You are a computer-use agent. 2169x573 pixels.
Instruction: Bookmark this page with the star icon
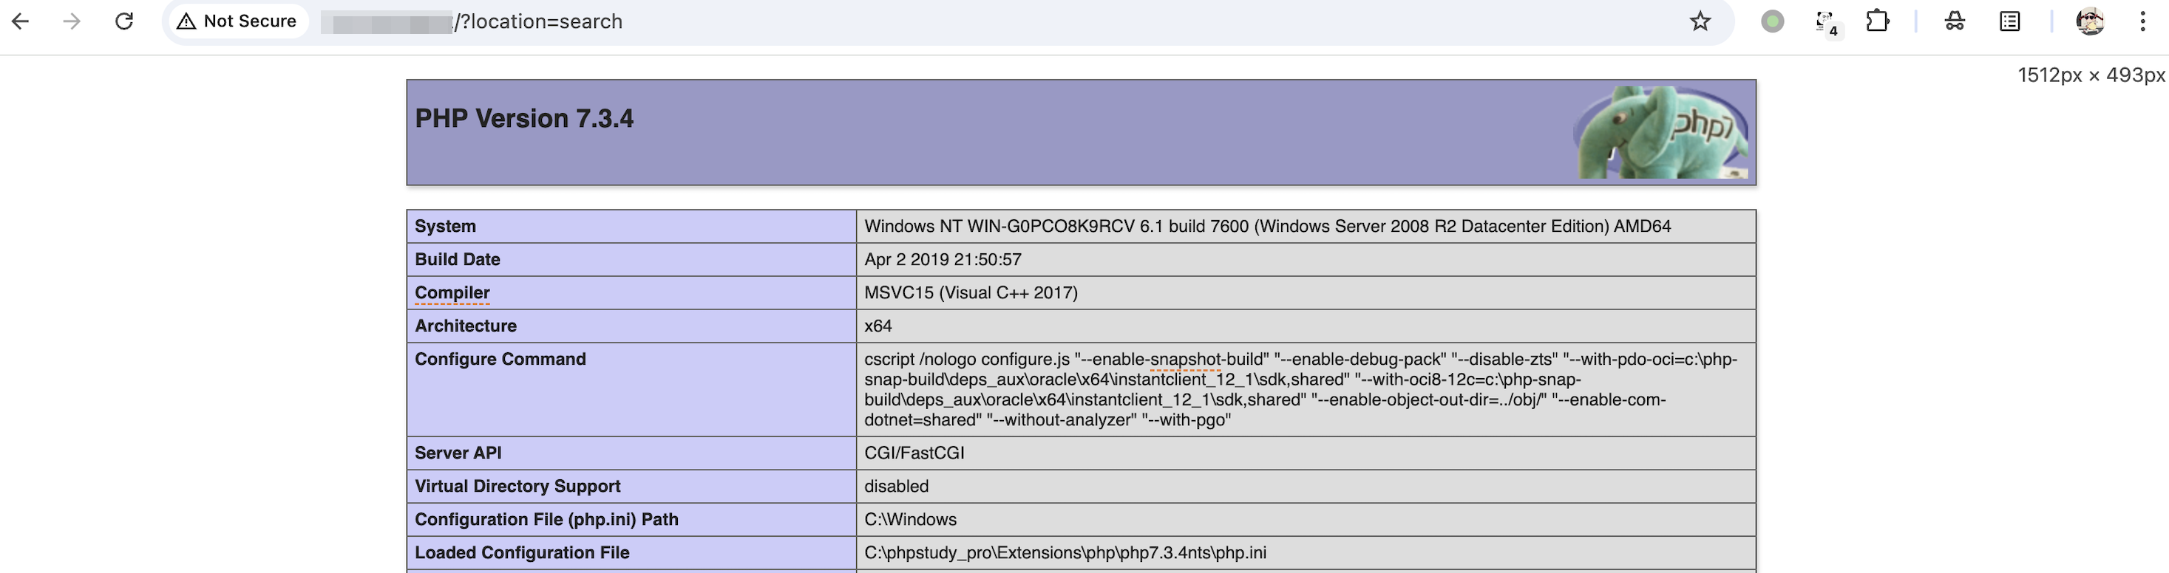(1700, 21)
